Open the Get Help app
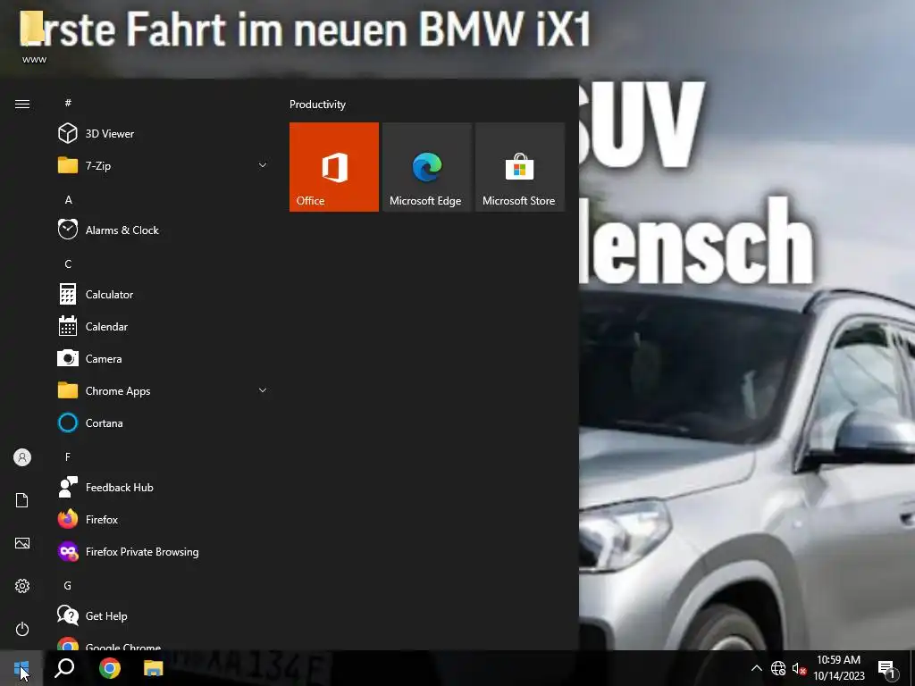Screen dimensions: 915x686 pyautogui.click(x=164, y=616)
